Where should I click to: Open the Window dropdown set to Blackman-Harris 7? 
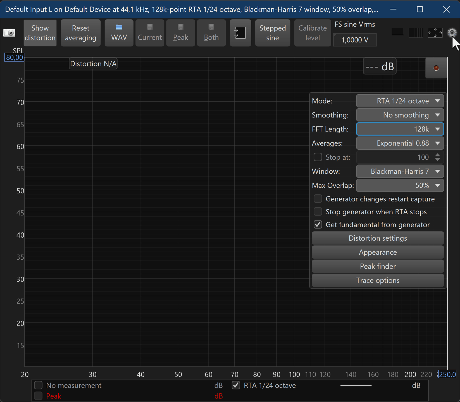(400, 171)
